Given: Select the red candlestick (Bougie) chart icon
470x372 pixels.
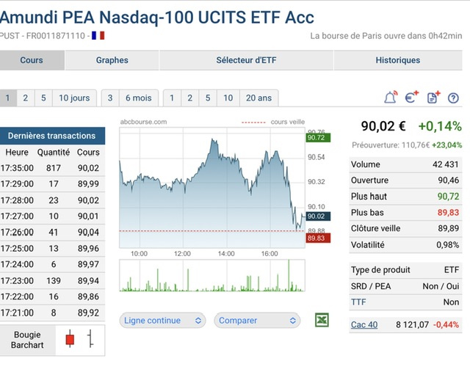Looking at the screenshot, I should 70,339.
